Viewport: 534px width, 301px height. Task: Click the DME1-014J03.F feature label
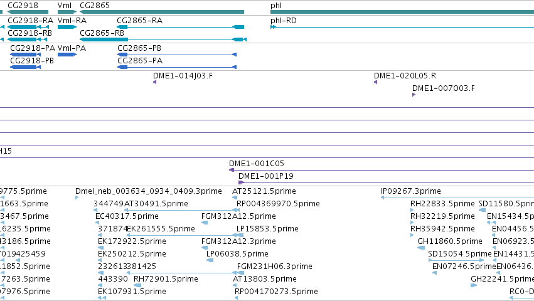[x=183, y=76]
